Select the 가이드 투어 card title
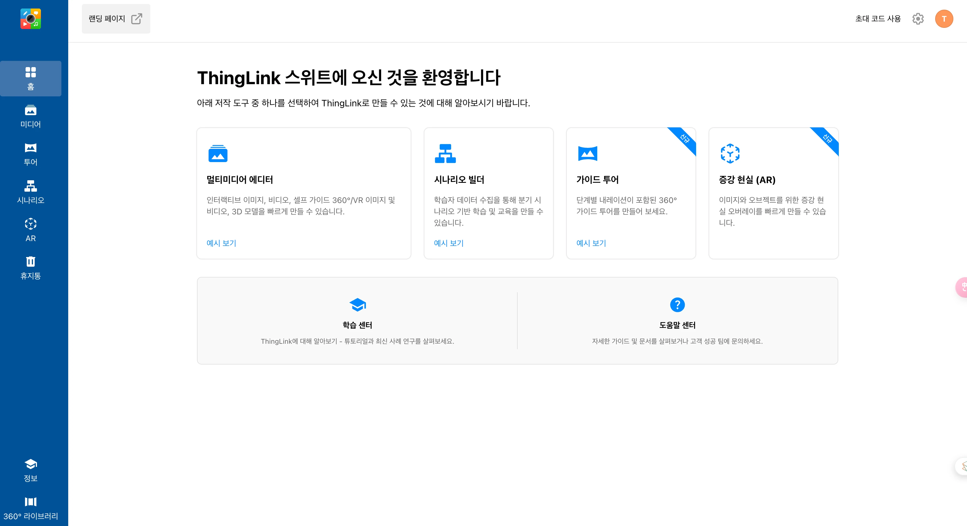 pyautogui.click(x=597, y=179)
